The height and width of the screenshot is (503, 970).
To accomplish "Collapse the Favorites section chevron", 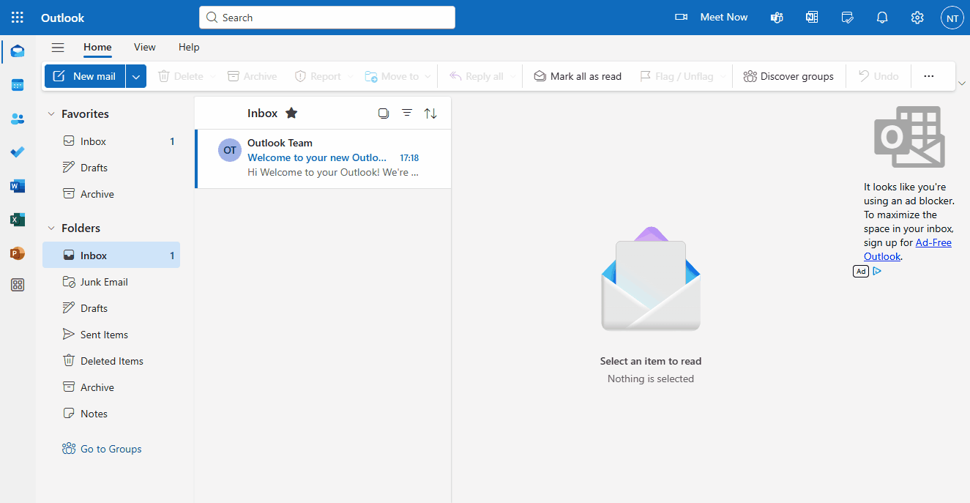I will click(x=51, y=114).
